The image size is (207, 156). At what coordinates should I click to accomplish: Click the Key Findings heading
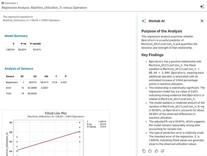click(152, 55)
